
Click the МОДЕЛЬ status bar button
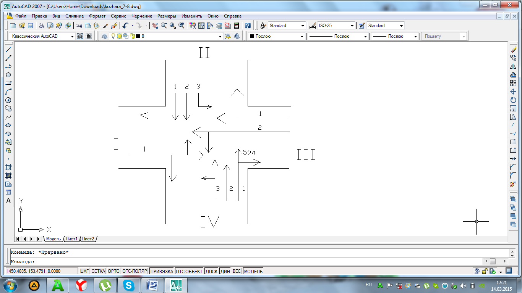[253, 271]
